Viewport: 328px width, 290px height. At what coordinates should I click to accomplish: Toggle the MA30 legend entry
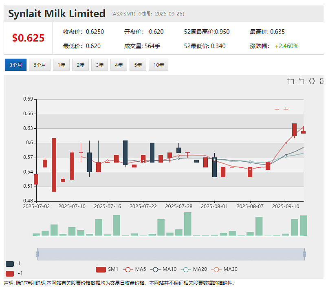(x=225, y=269)
